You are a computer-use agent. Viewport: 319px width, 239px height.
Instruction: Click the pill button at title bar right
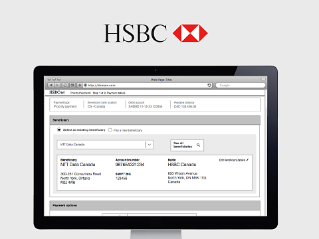[x=263, y=79]
